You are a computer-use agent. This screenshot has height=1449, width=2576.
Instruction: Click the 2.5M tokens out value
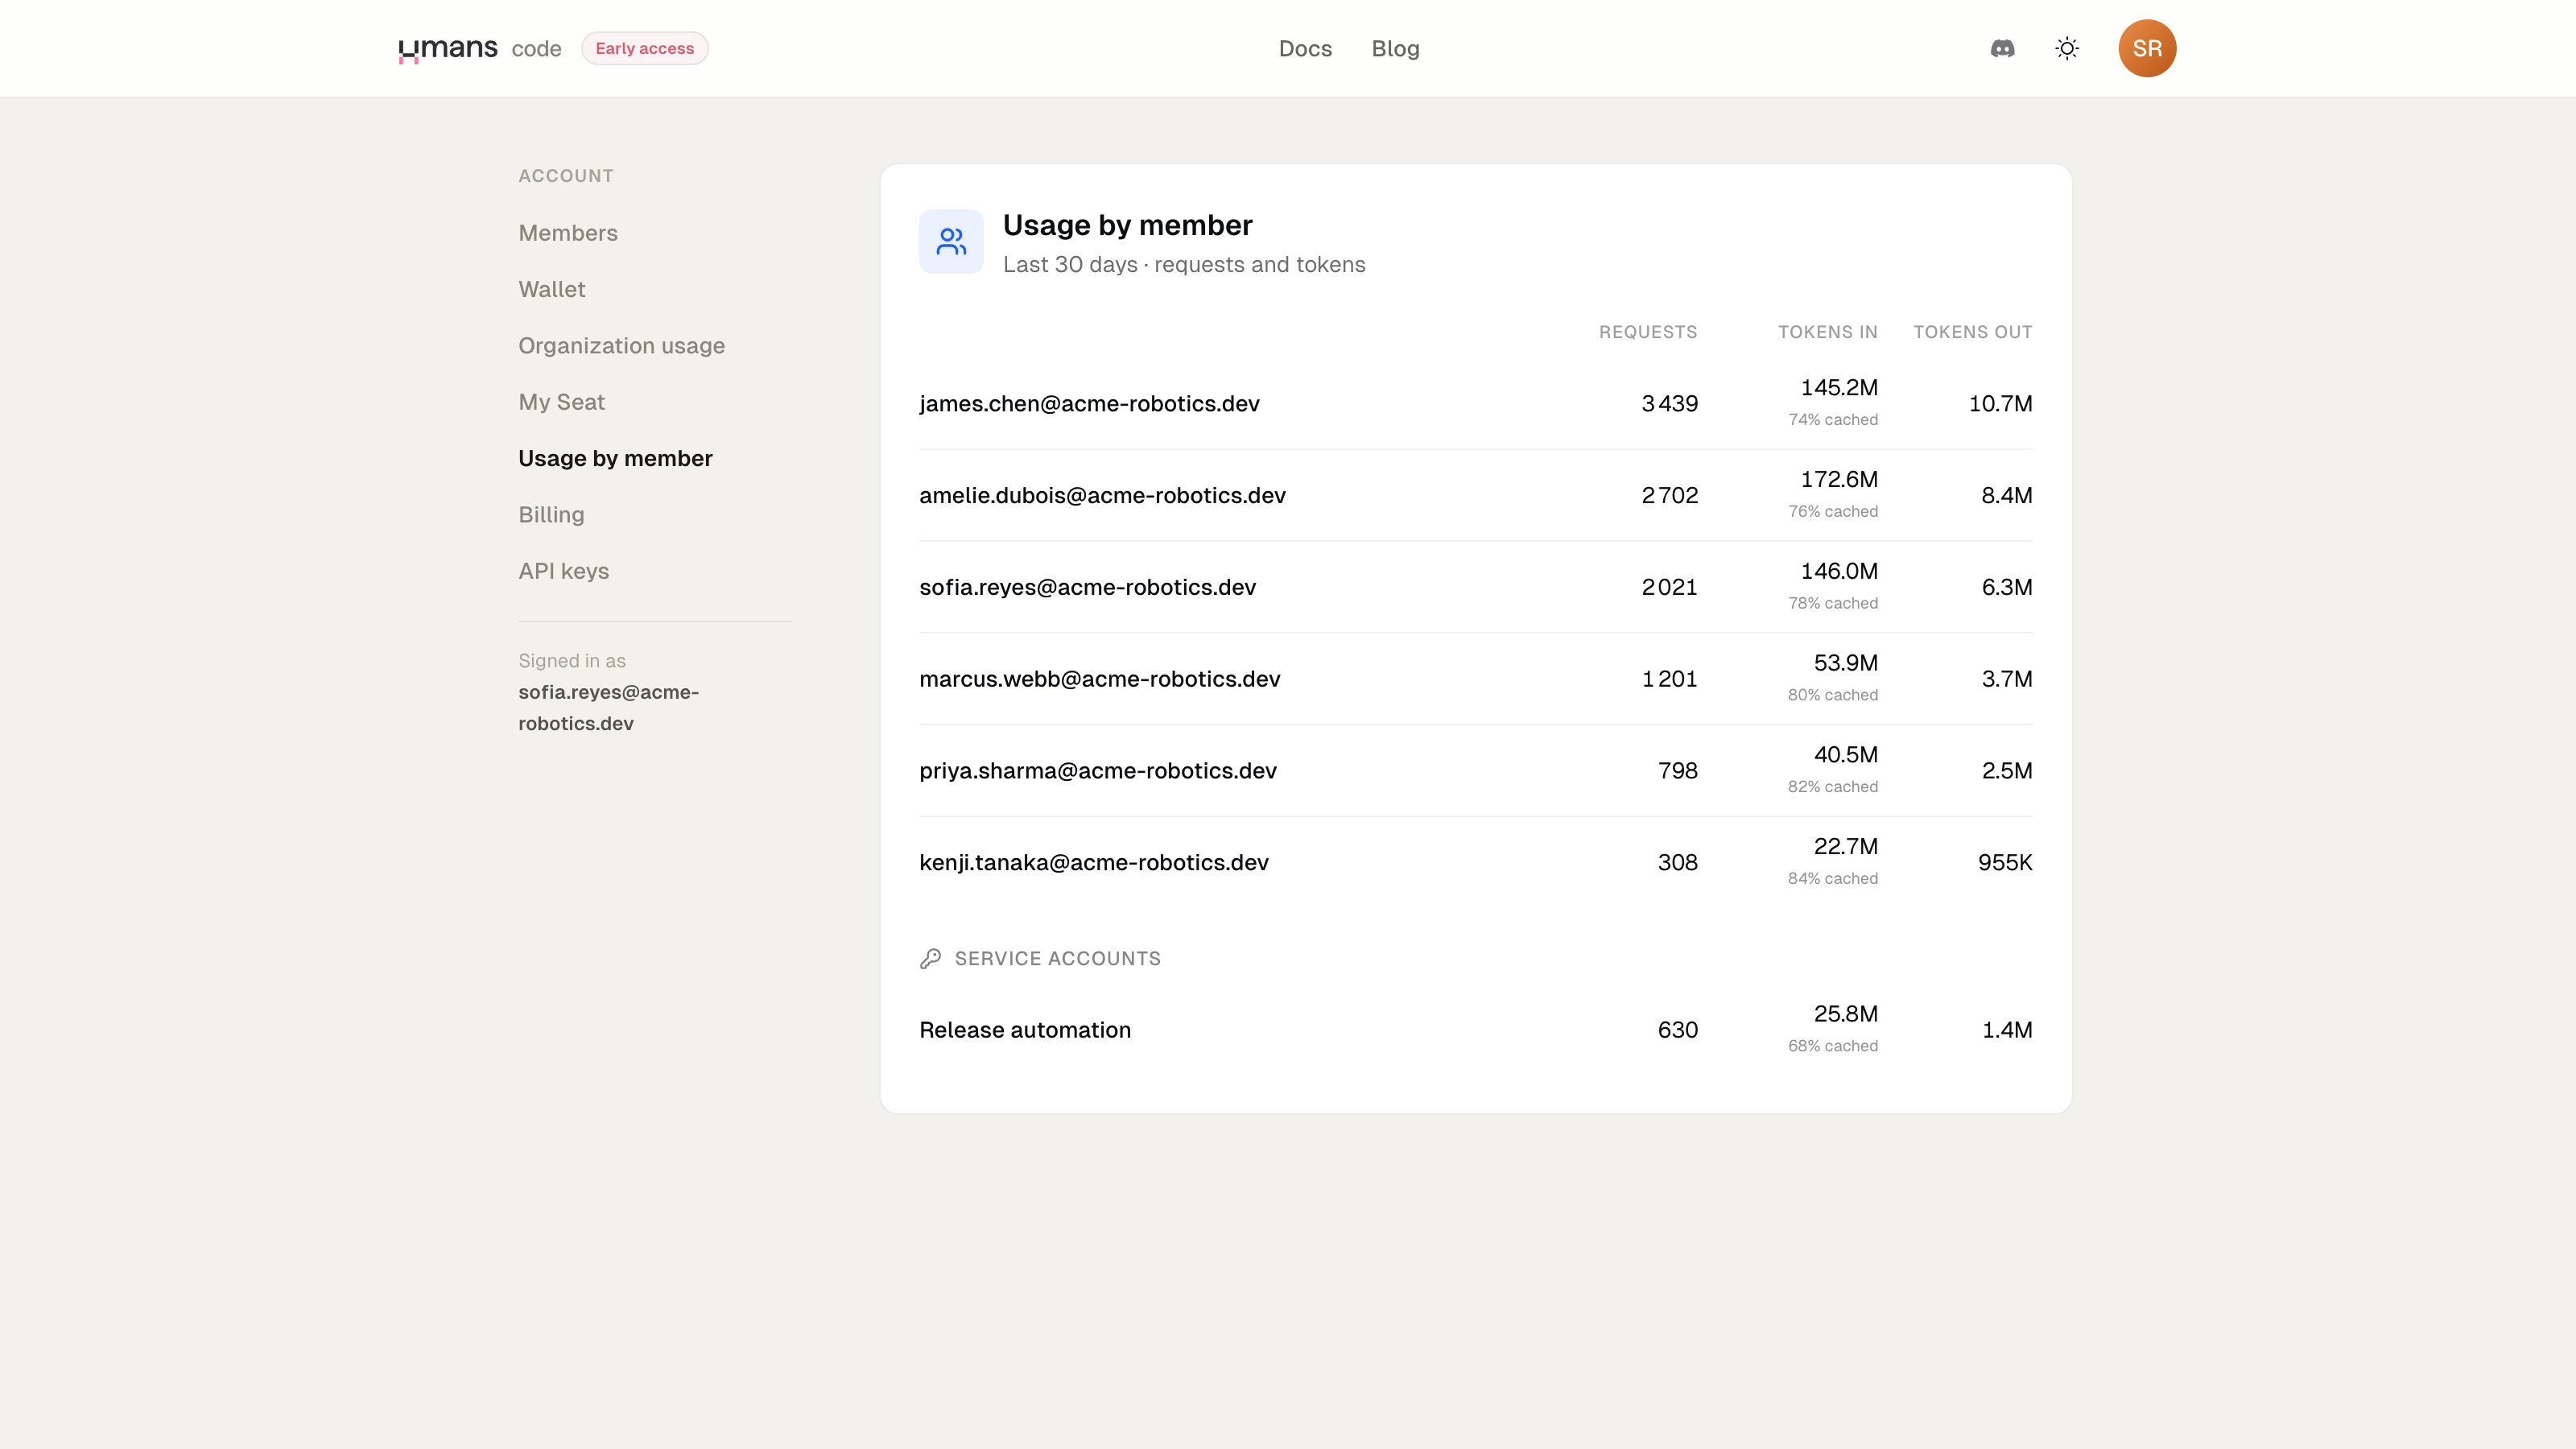[x=2006, y=771]
